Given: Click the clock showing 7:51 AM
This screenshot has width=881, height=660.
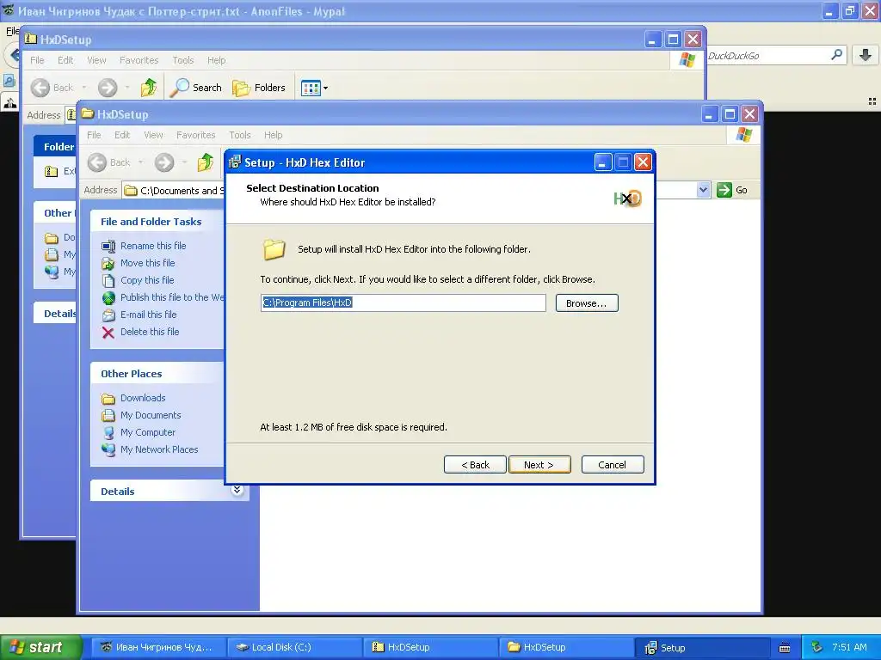Looking at the screenshot, I should coord(849,647).
